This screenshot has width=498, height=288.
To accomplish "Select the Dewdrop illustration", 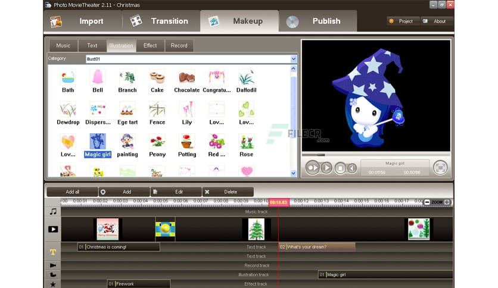I will [x=68, y=109].
